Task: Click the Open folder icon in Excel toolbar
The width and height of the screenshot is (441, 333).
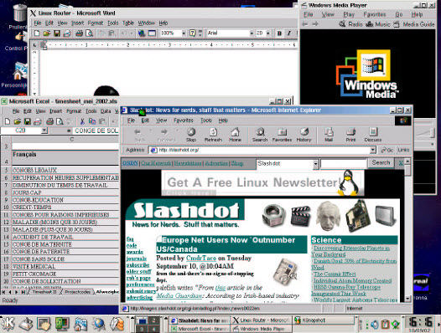Action: click(18, 121)
